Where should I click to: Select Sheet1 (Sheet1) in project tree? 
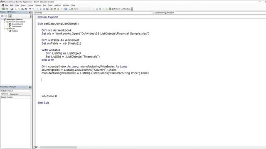(17, 24)
